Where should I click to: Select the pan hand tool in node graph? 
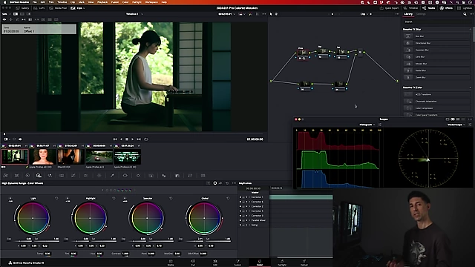tap(276, 14)
